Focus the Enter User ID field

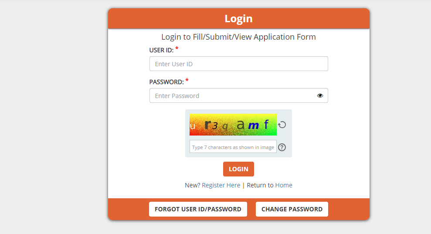[x=238, y=64]
